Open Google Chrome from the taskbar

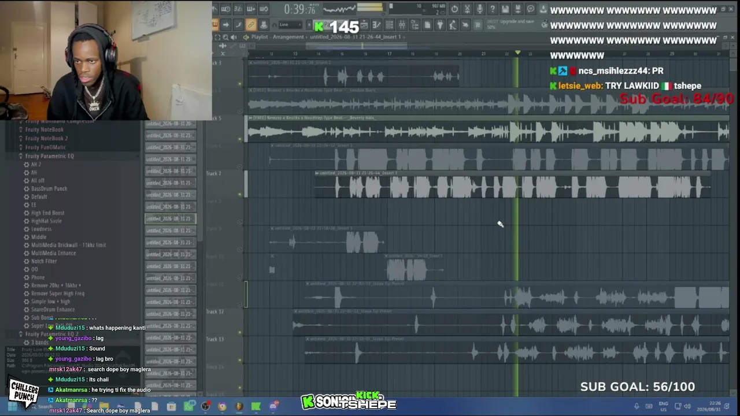(222, 406)
